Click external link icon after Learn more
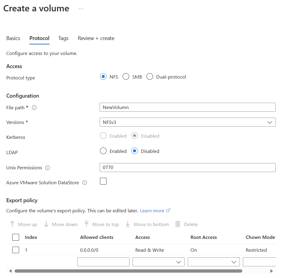290x278 pixels. click(x=168, y=211)
